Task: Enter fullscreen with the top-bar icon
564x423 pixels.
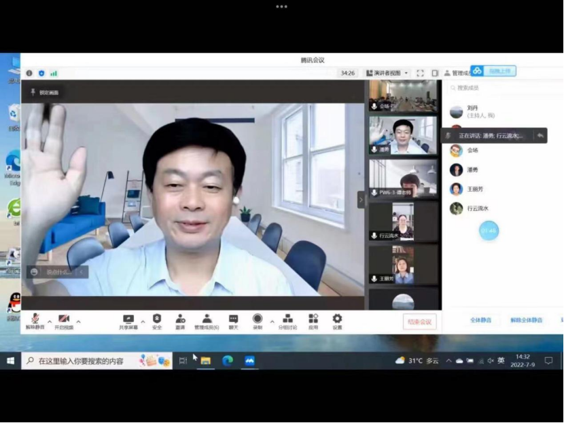Action: pyautogui.click(x=420, y=73)
